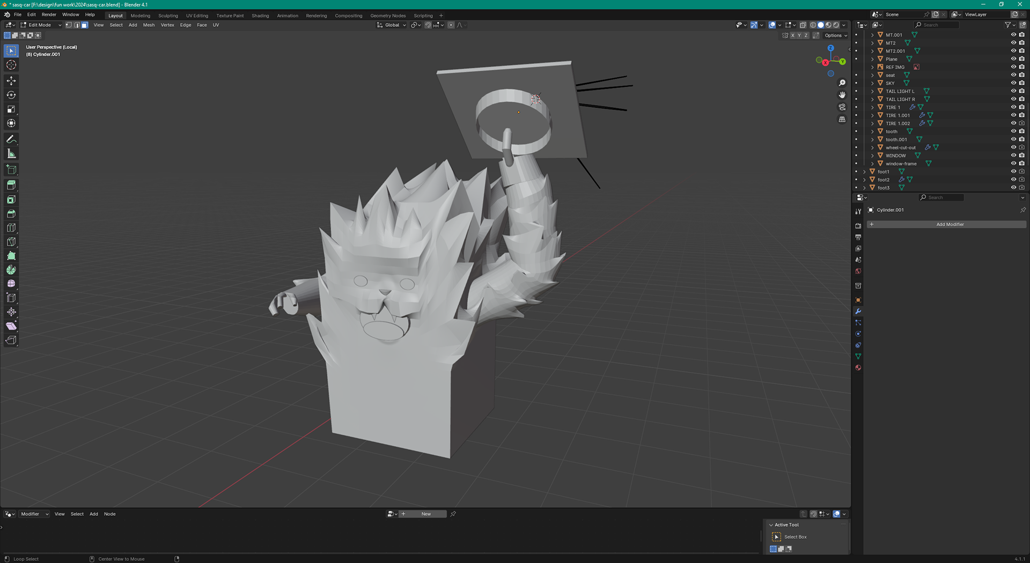Switch to wireframe viewport shading
Image resolution: width=1030 pixels, height=563 pixels.
813,25
